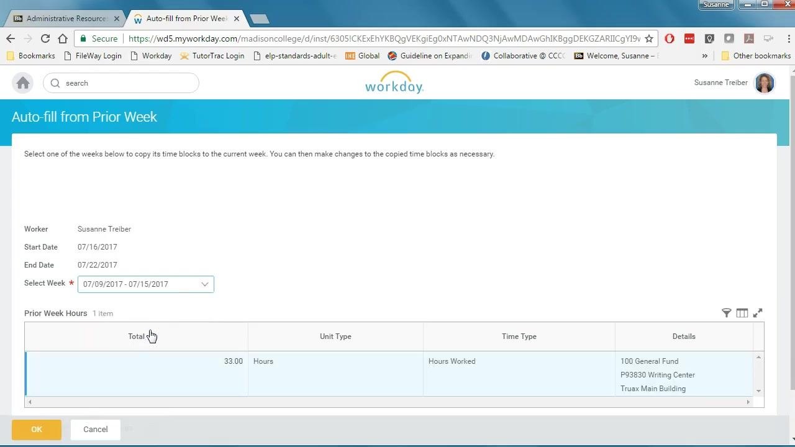Open the TutorTrac Login bookmark

(x=212, y=56)
